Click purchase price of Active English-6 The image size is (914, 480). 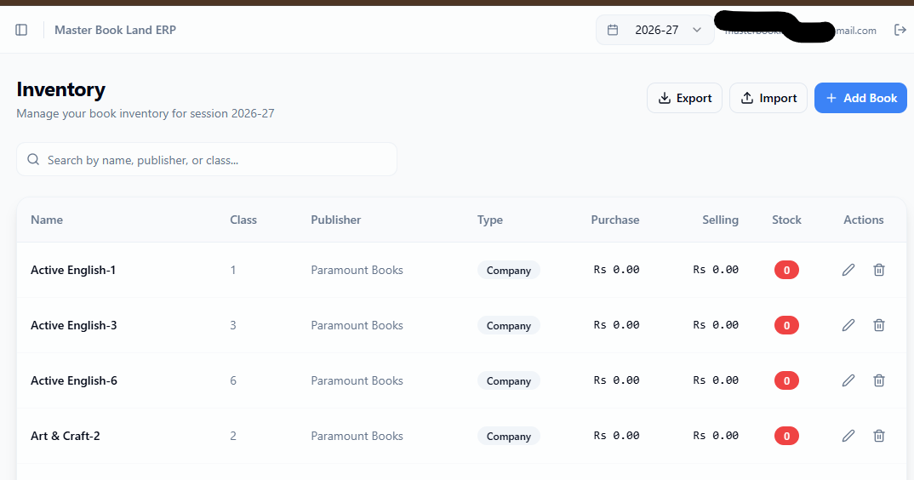click(x=616, y=380)
